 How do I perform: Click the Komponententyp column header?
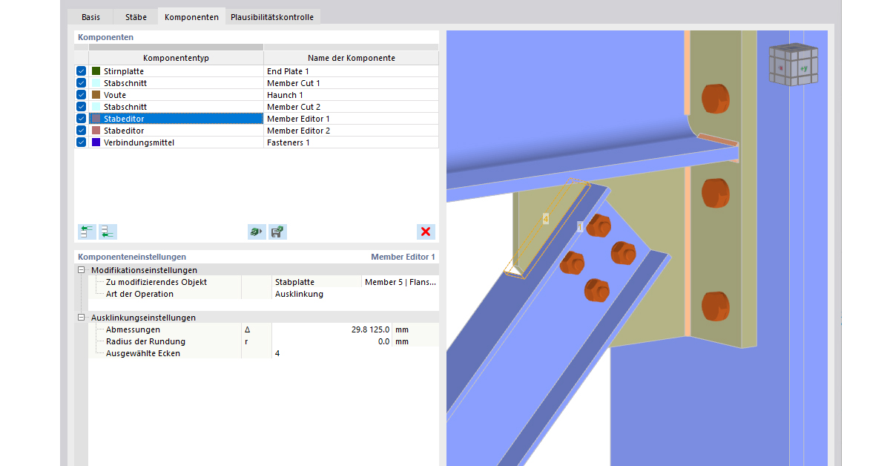coord(176,58)
